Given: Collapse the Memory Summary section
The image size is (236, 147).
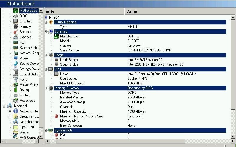Looking at the screenshot, I should 46,88.
